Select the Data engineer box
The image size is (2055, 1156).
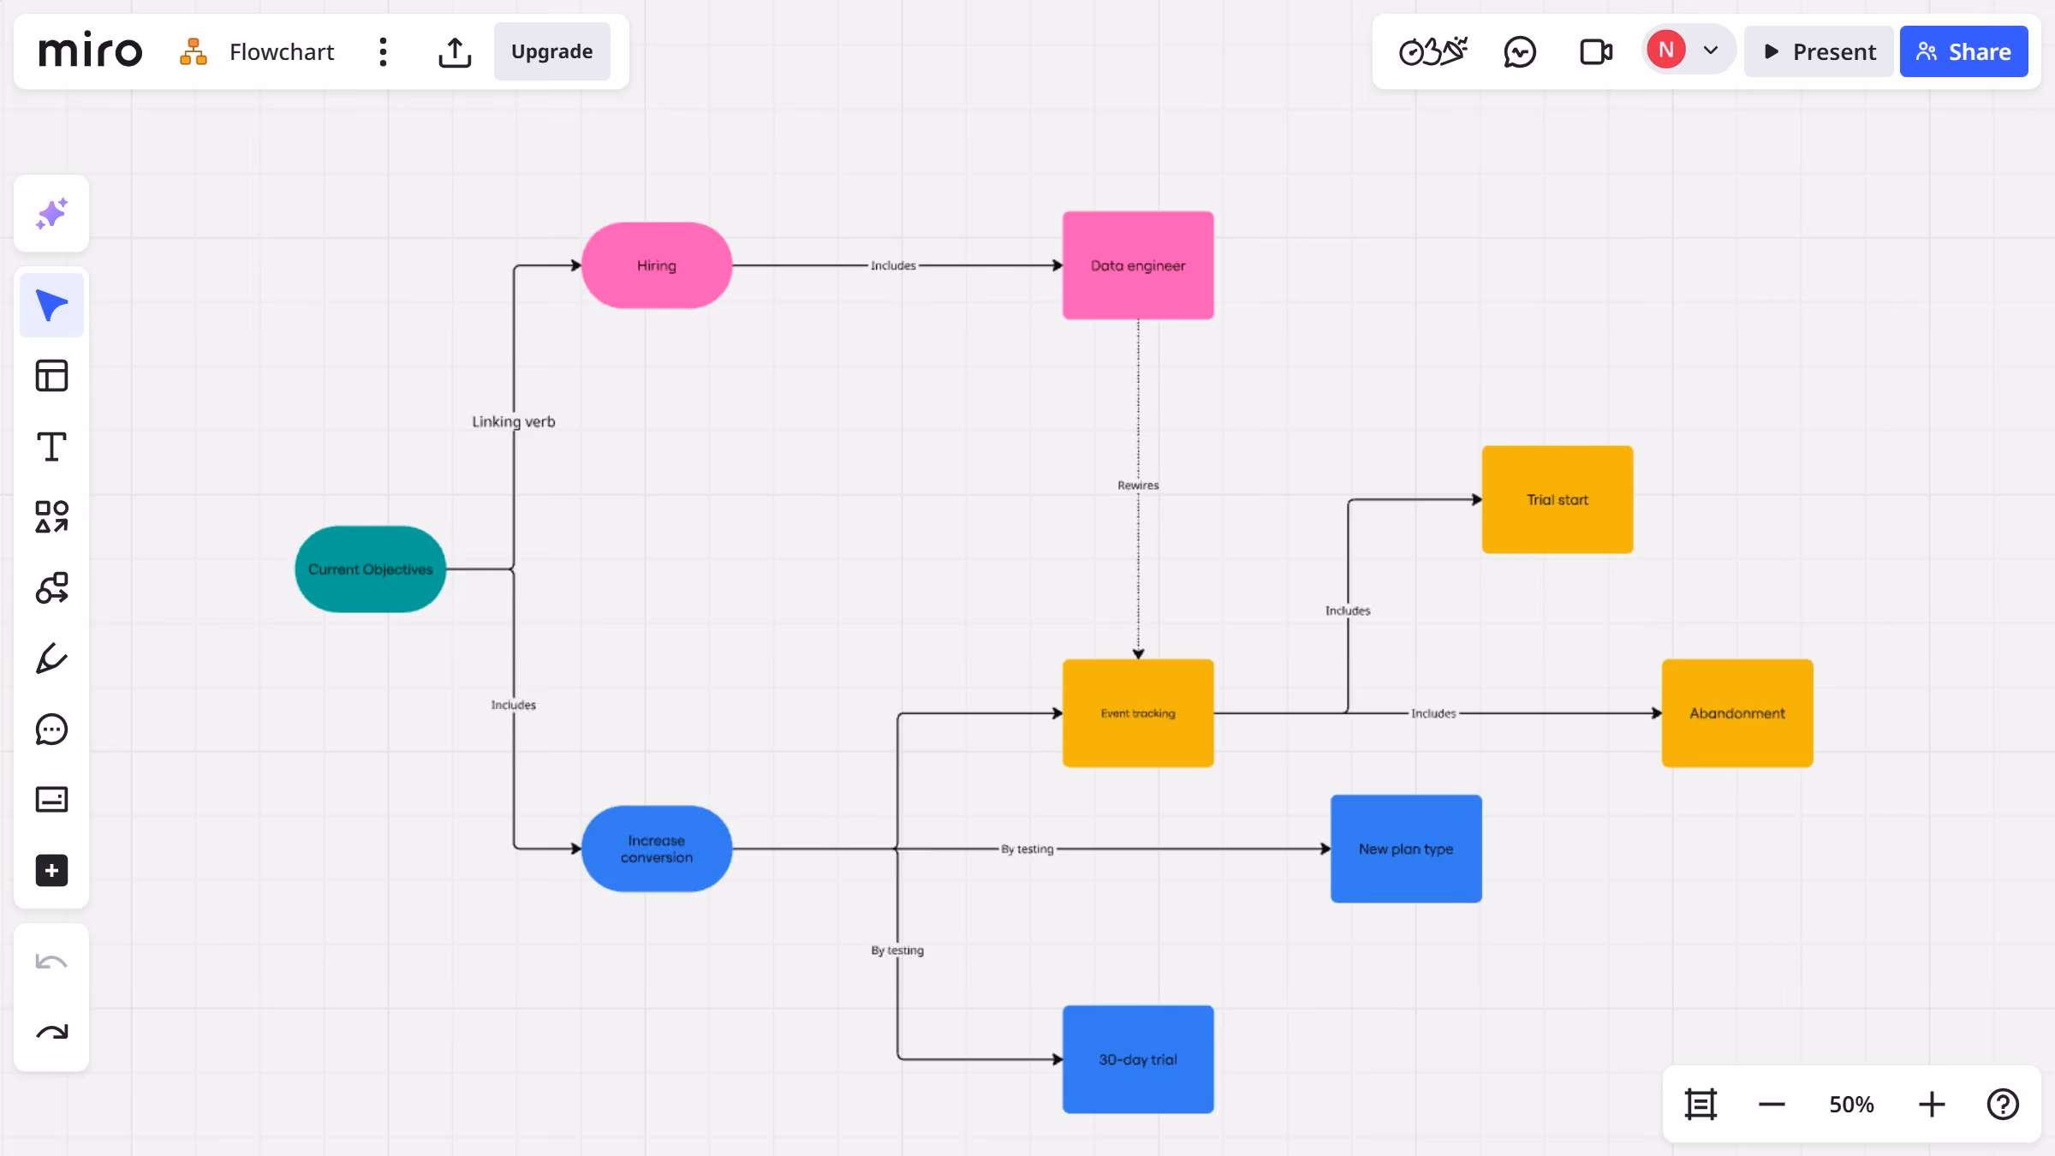coord(1138,265)
